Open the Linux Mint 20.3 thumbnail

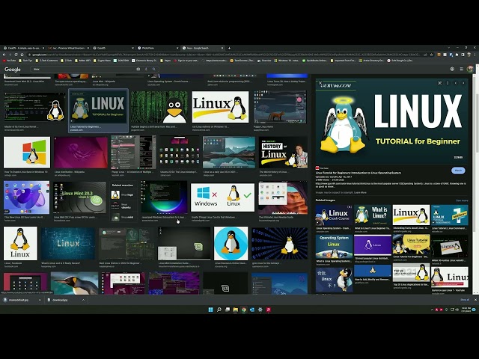click(x=79, y=197)
